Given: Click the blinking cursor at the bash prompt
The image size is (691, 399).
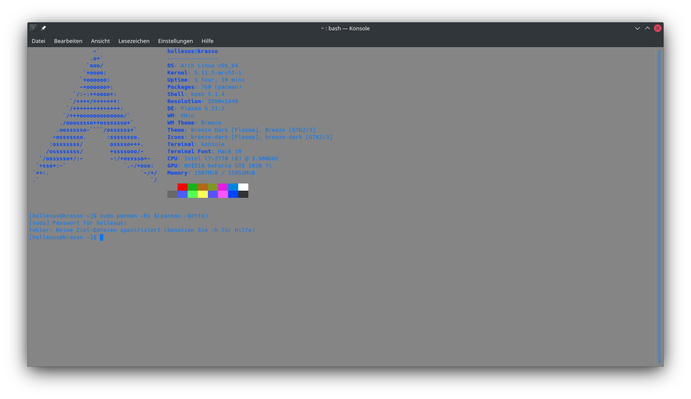Looking at the screenshot, I should tap(102, 237).
